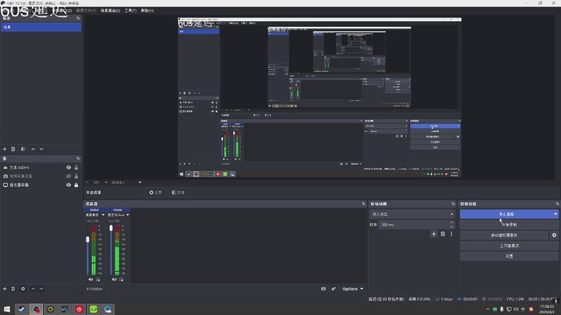Open the Profile menu
The height and width of the screenshot is (315, 561).
pos(86,10)
